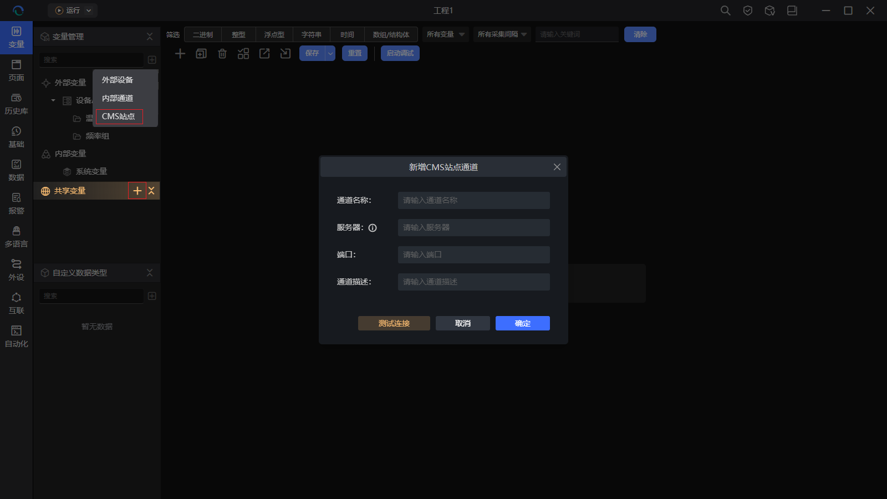Open the 变量 sidebar section
The image size is (887, 499).
coord(16,38)
